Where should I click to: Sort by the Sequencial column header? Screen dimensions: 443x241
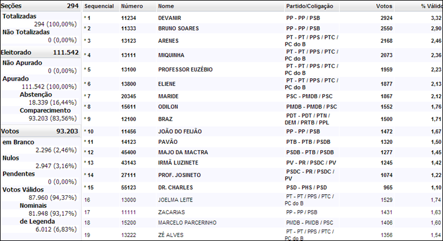coord(99,6)
